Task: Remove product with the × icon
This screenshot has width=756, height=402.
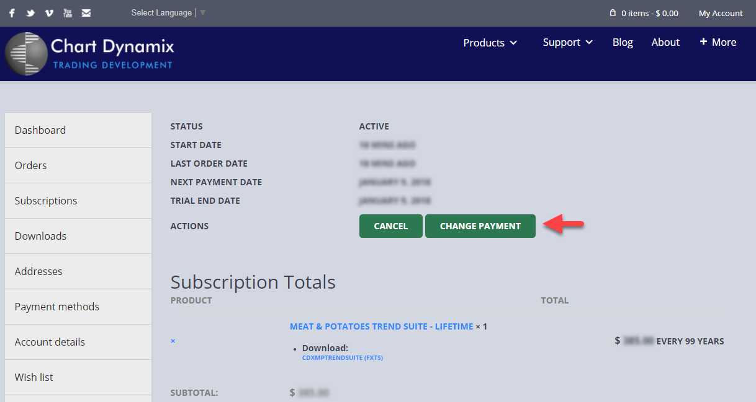Action: pyautogui.click(x=173, y=341)
